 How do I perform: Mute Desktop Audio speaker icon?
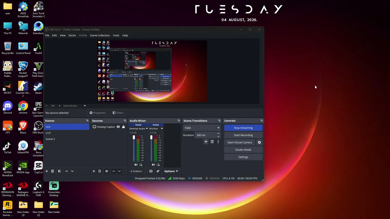(x=136, y=165)
